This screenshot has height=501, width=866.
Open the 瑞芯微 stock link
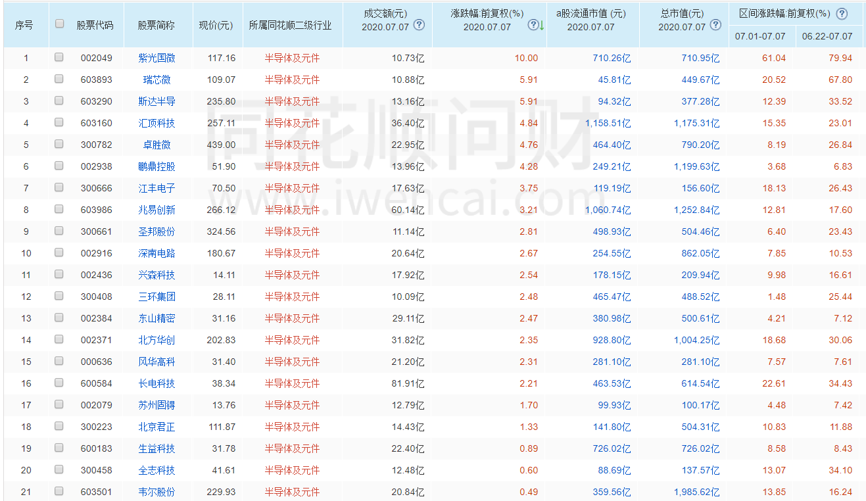(x=157, y=80)
